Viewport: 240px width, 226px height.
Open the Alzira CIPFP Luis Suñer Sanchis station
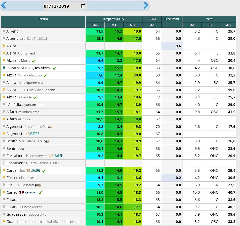coord(31,90)
